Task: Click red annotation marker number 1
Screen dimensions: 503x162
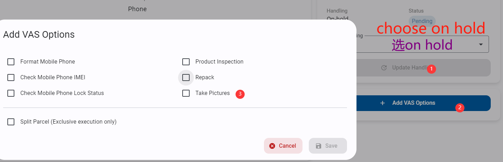Action: [431, 69]
